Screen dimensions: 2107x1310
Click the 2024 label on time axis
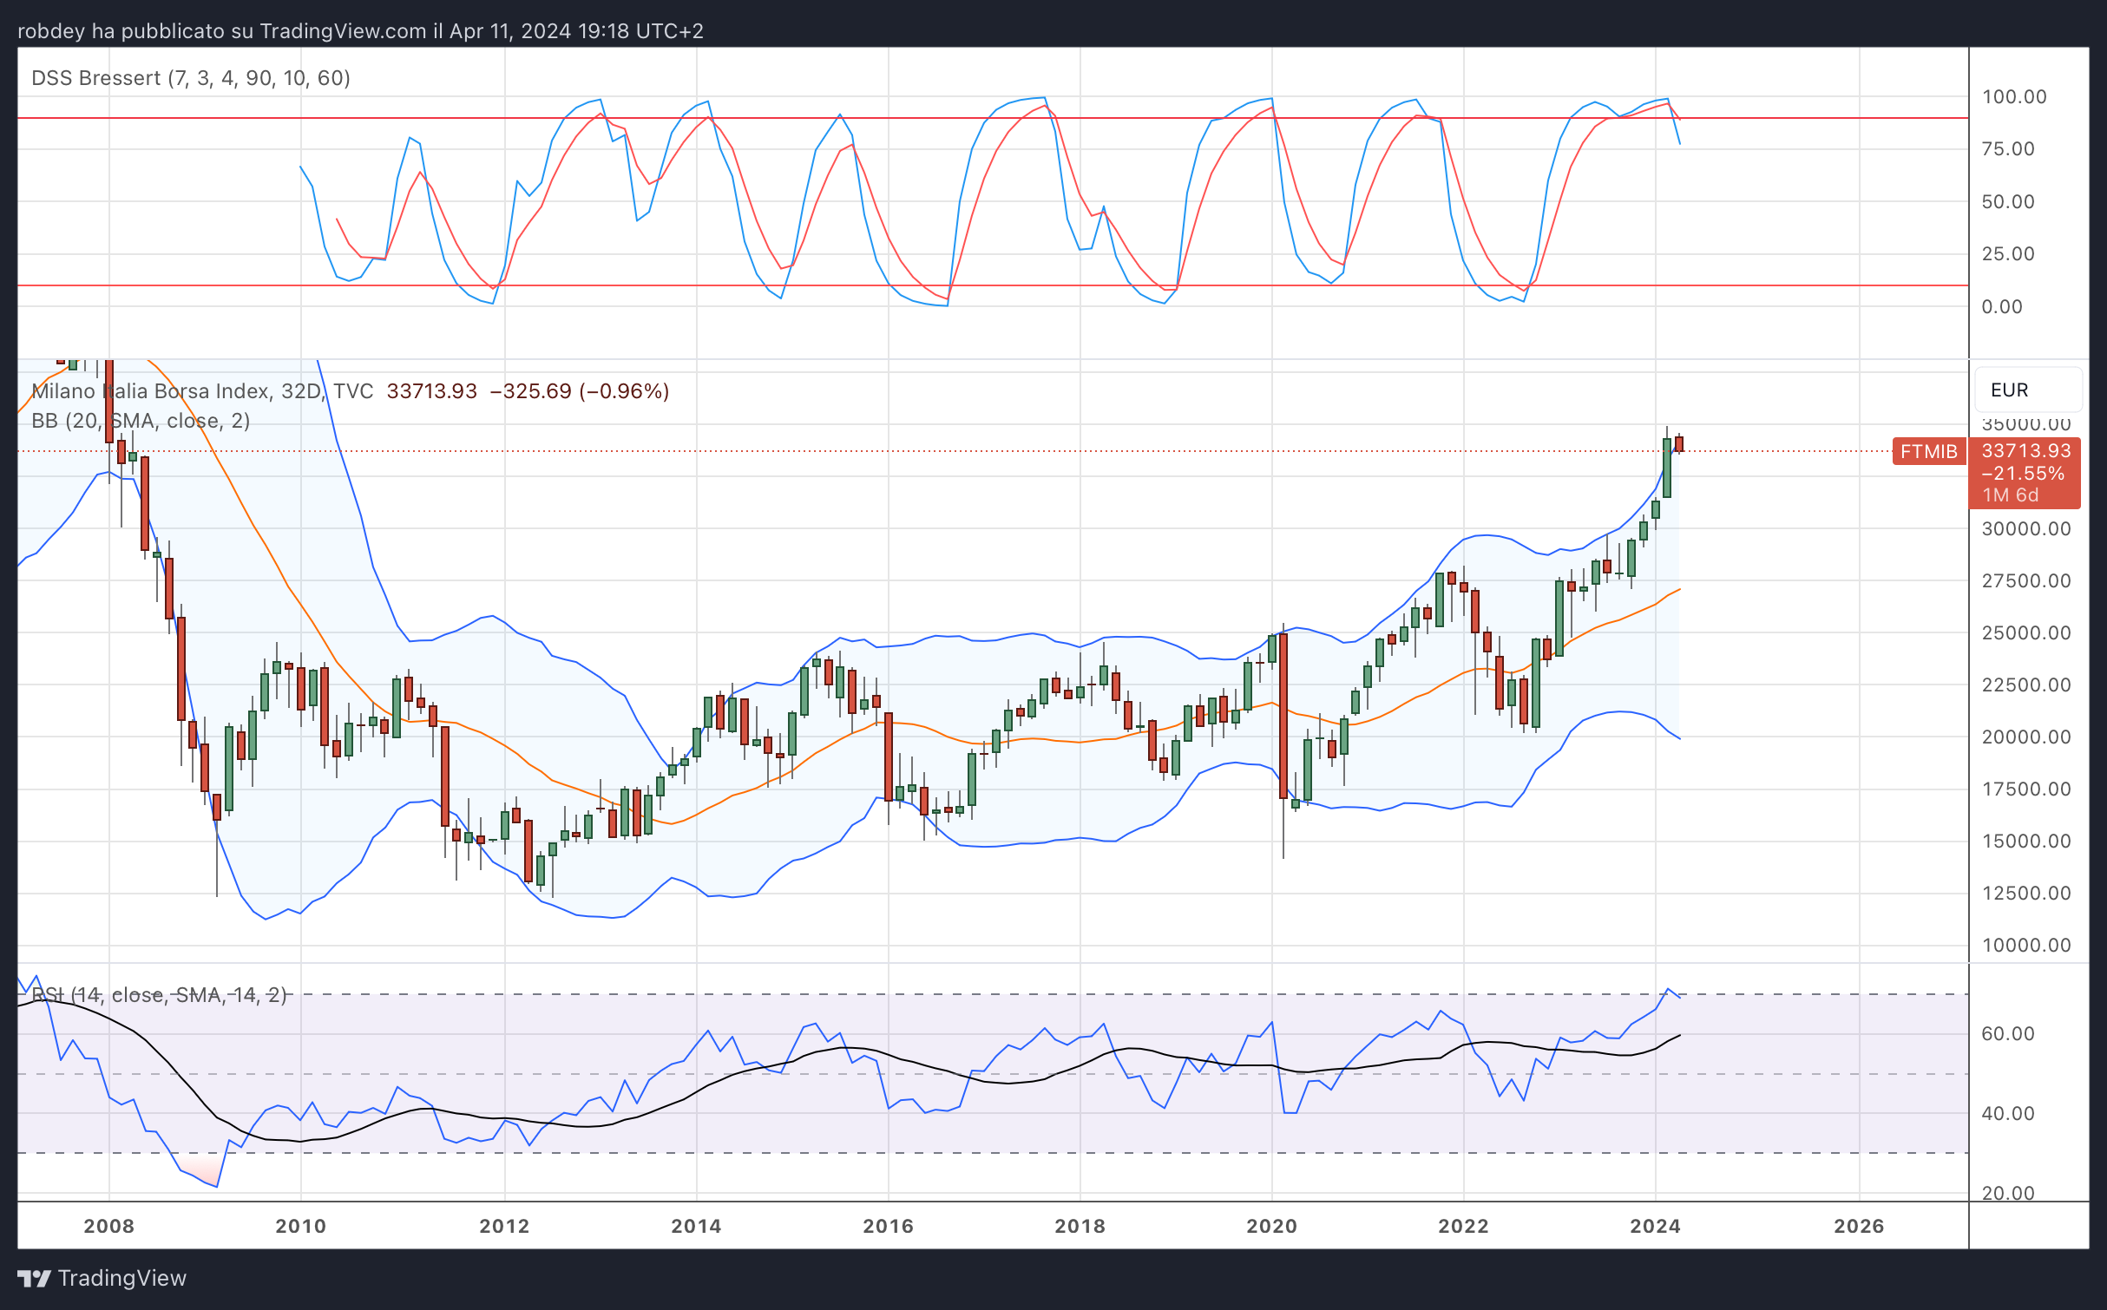pos(1656,1226)
